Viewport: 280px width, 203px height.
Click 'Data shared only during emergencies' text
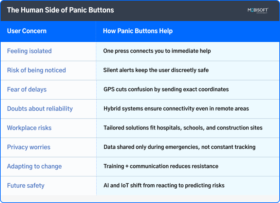point(179,147)
